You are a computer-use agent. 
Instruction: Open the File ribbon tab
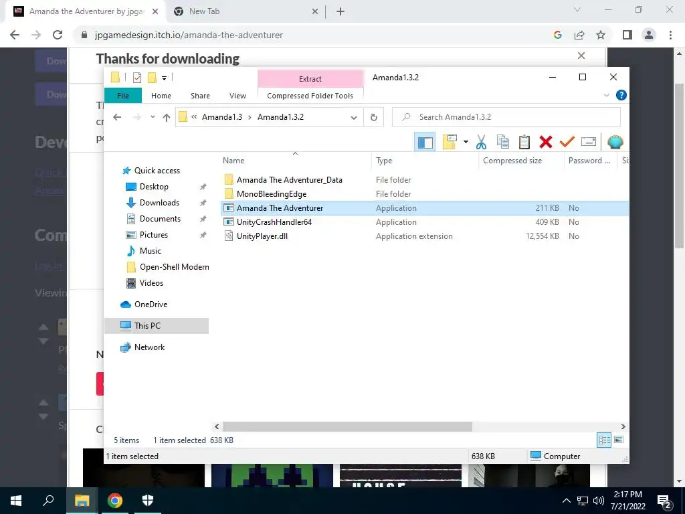click(123, 96)
